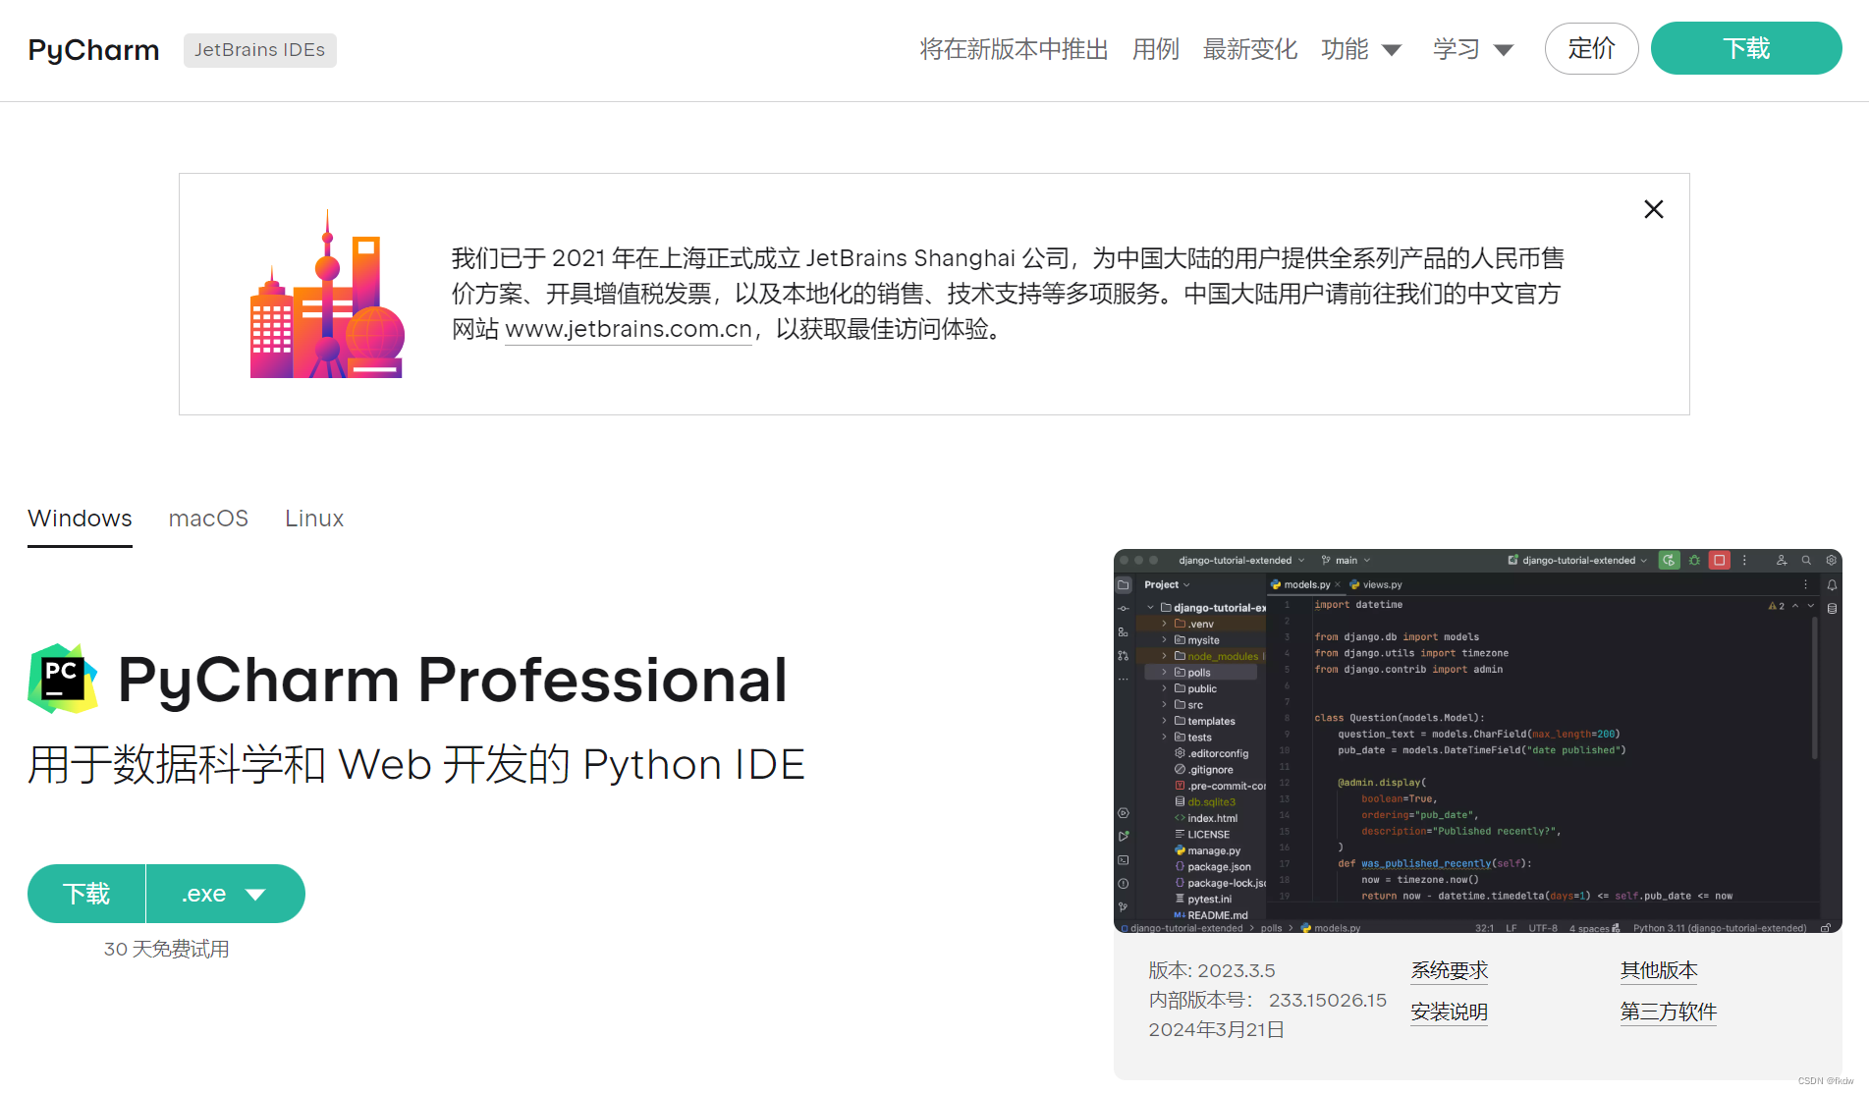Open the 第三方软件 link

point(1669,1012)
